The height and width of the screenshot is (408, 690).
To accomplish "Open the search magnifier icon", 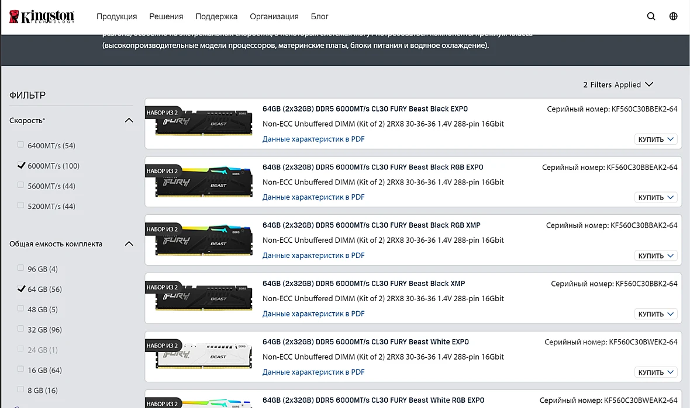I will point(651,16).
